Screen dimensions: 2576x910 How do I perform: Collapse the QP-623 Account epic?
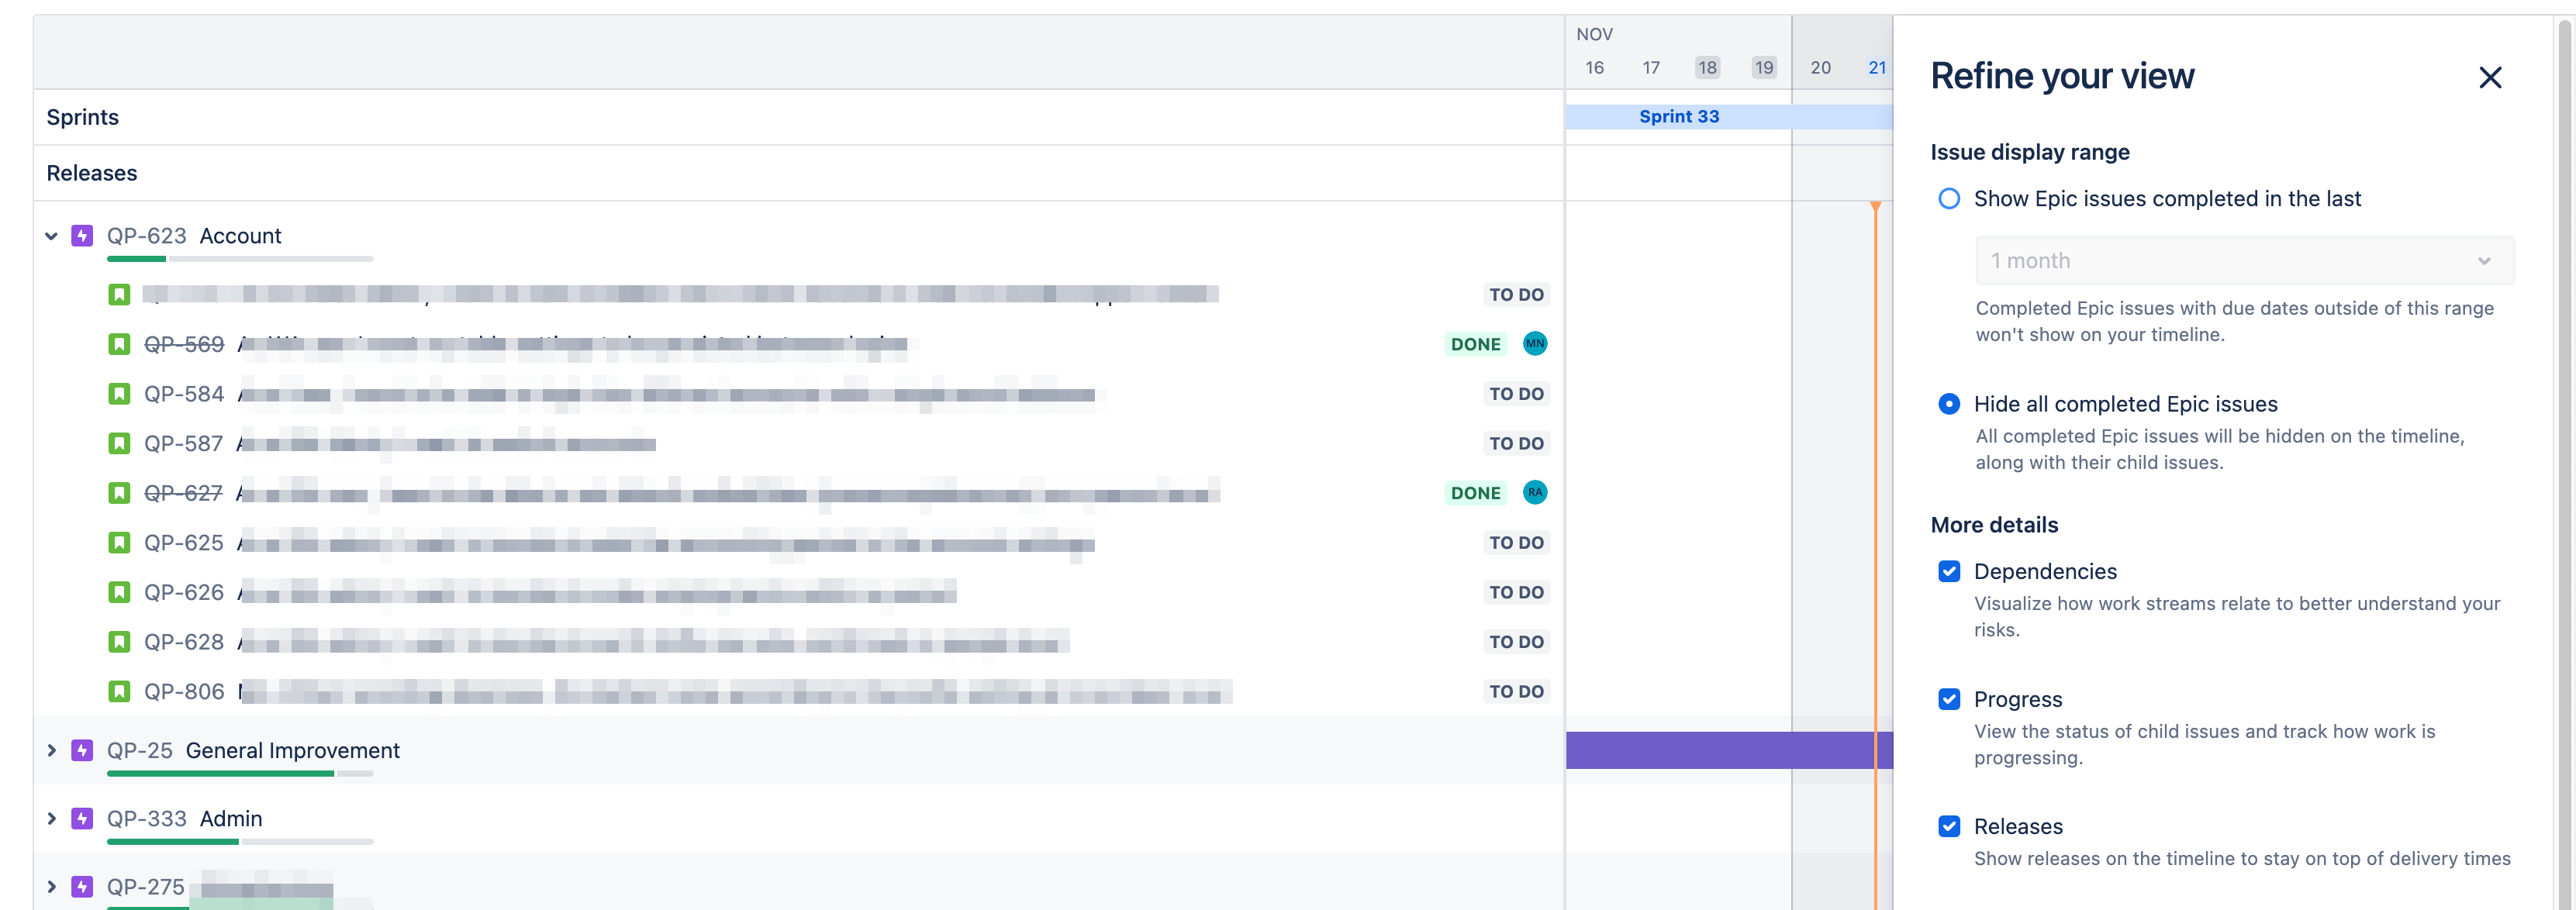coord(51,236)
